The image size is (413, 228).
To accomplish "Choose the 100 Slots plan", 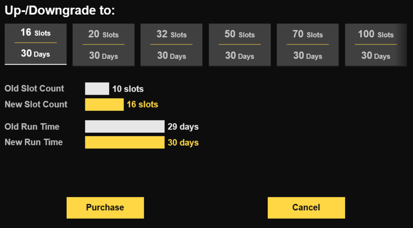I will (375, 45).
